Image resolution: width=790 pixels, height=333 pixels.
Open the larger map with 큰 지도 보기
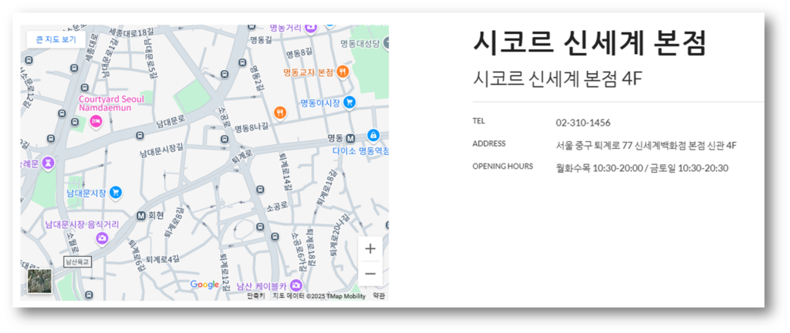coord(56,39)
